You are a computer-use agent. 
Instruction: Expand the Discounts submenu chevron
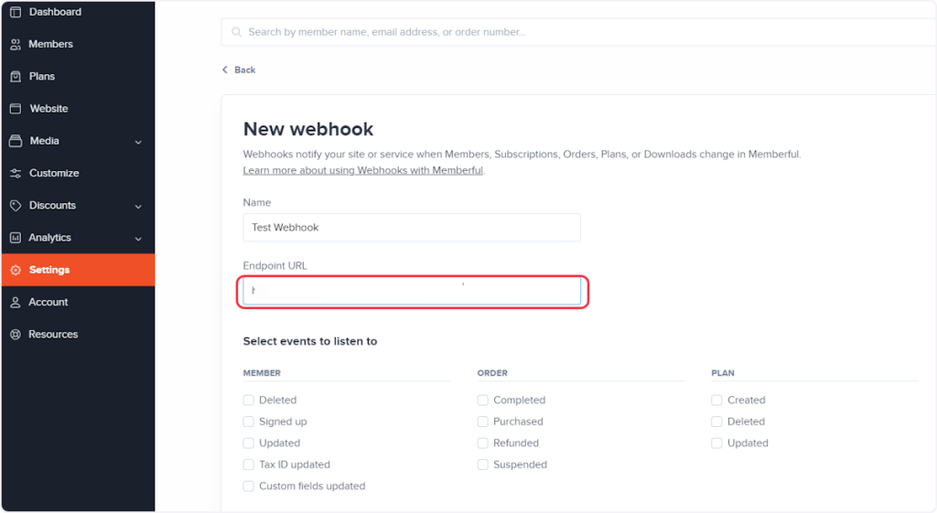point(138,207)
